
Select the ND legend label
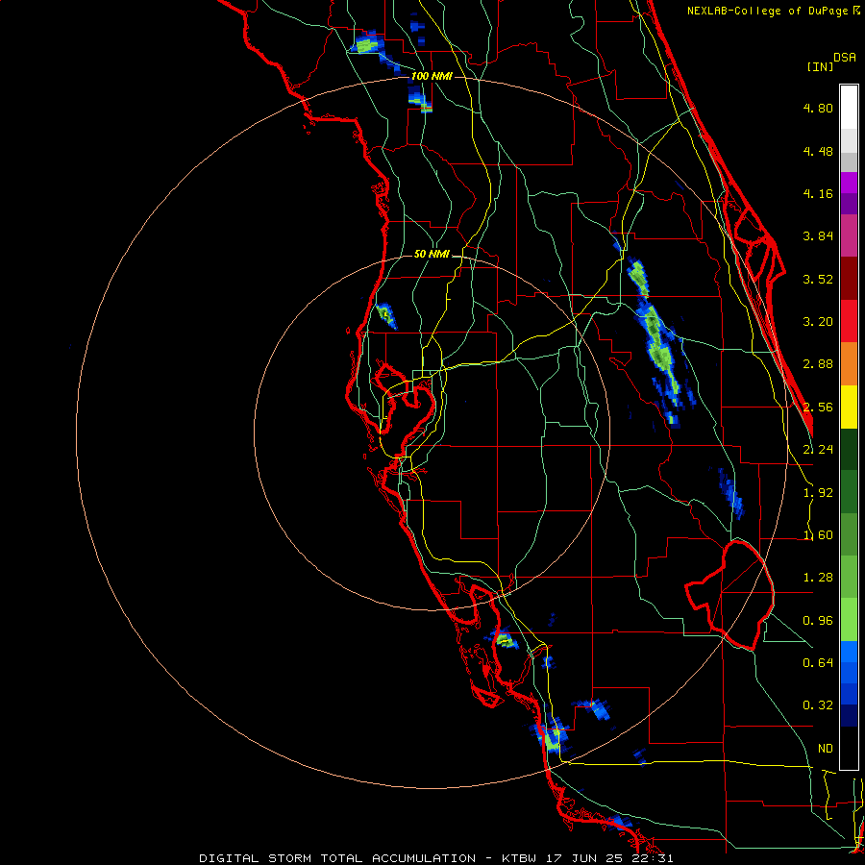click(826, 749)
